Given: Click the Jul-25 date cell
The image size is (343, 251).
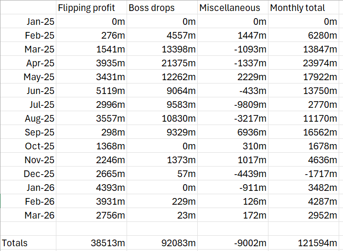Looking at the screenshot, I should pyautogui.click(x=28, y=105).
